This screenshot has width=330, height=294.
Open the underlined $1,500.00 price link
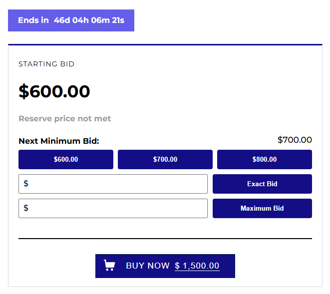click(197, 266)
